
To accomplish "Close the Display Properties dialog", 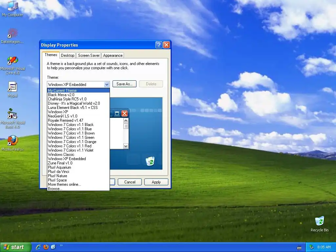I will (x=166, y=45).
